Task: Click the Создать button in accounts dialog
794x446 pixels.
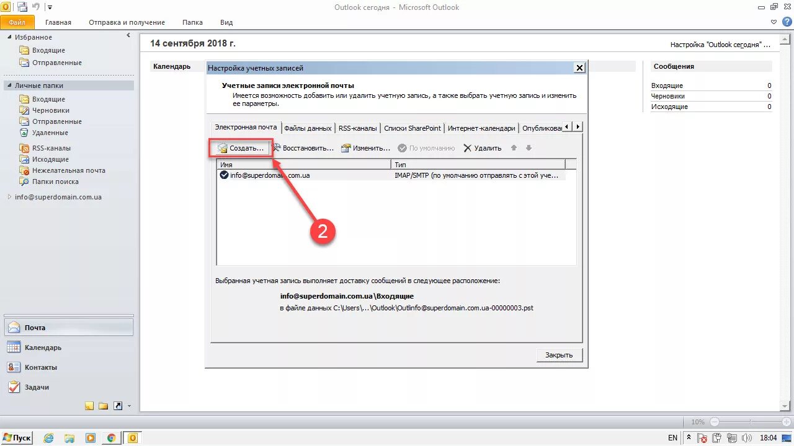Action: point(241,148)
